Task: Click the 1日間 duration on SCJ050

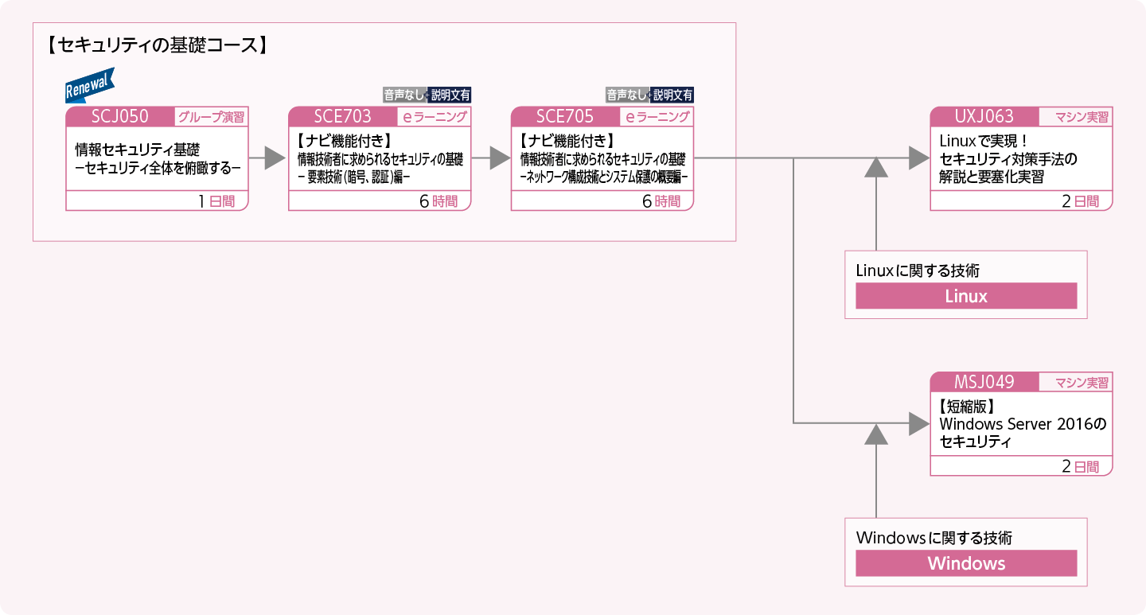Action: pyautogui.click(x=216, y=201)
